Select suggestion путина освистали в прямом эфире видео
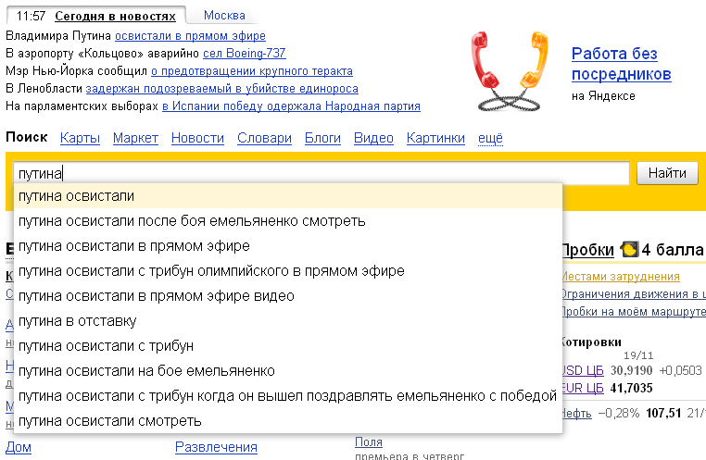706x460 pixels. pyautogui.click(x=288, y=296)
